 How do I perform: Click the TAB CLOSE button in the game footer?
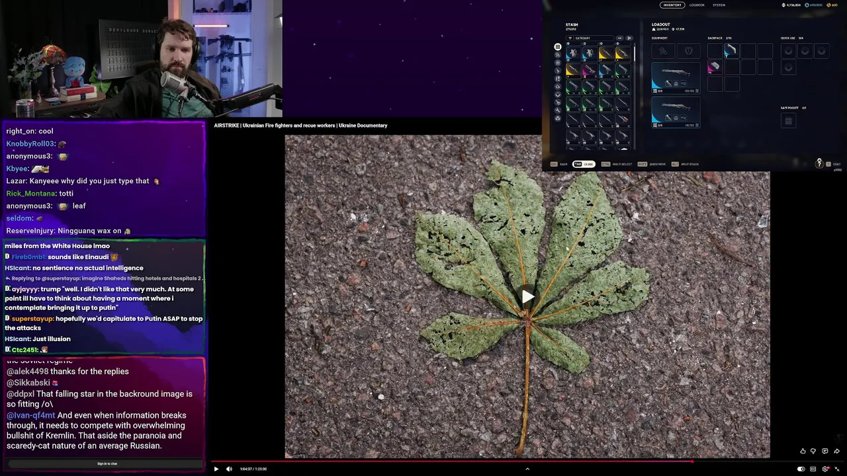(x=584, y=164)
